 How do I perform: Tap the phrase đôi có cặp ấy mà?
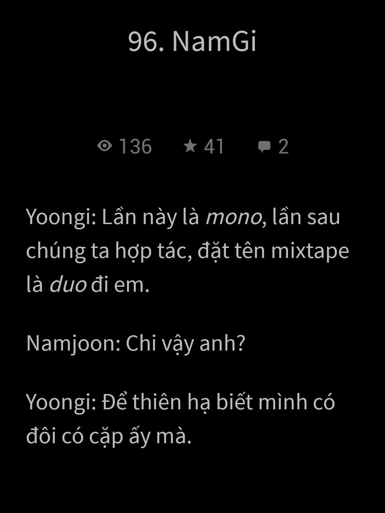(109, 436)
